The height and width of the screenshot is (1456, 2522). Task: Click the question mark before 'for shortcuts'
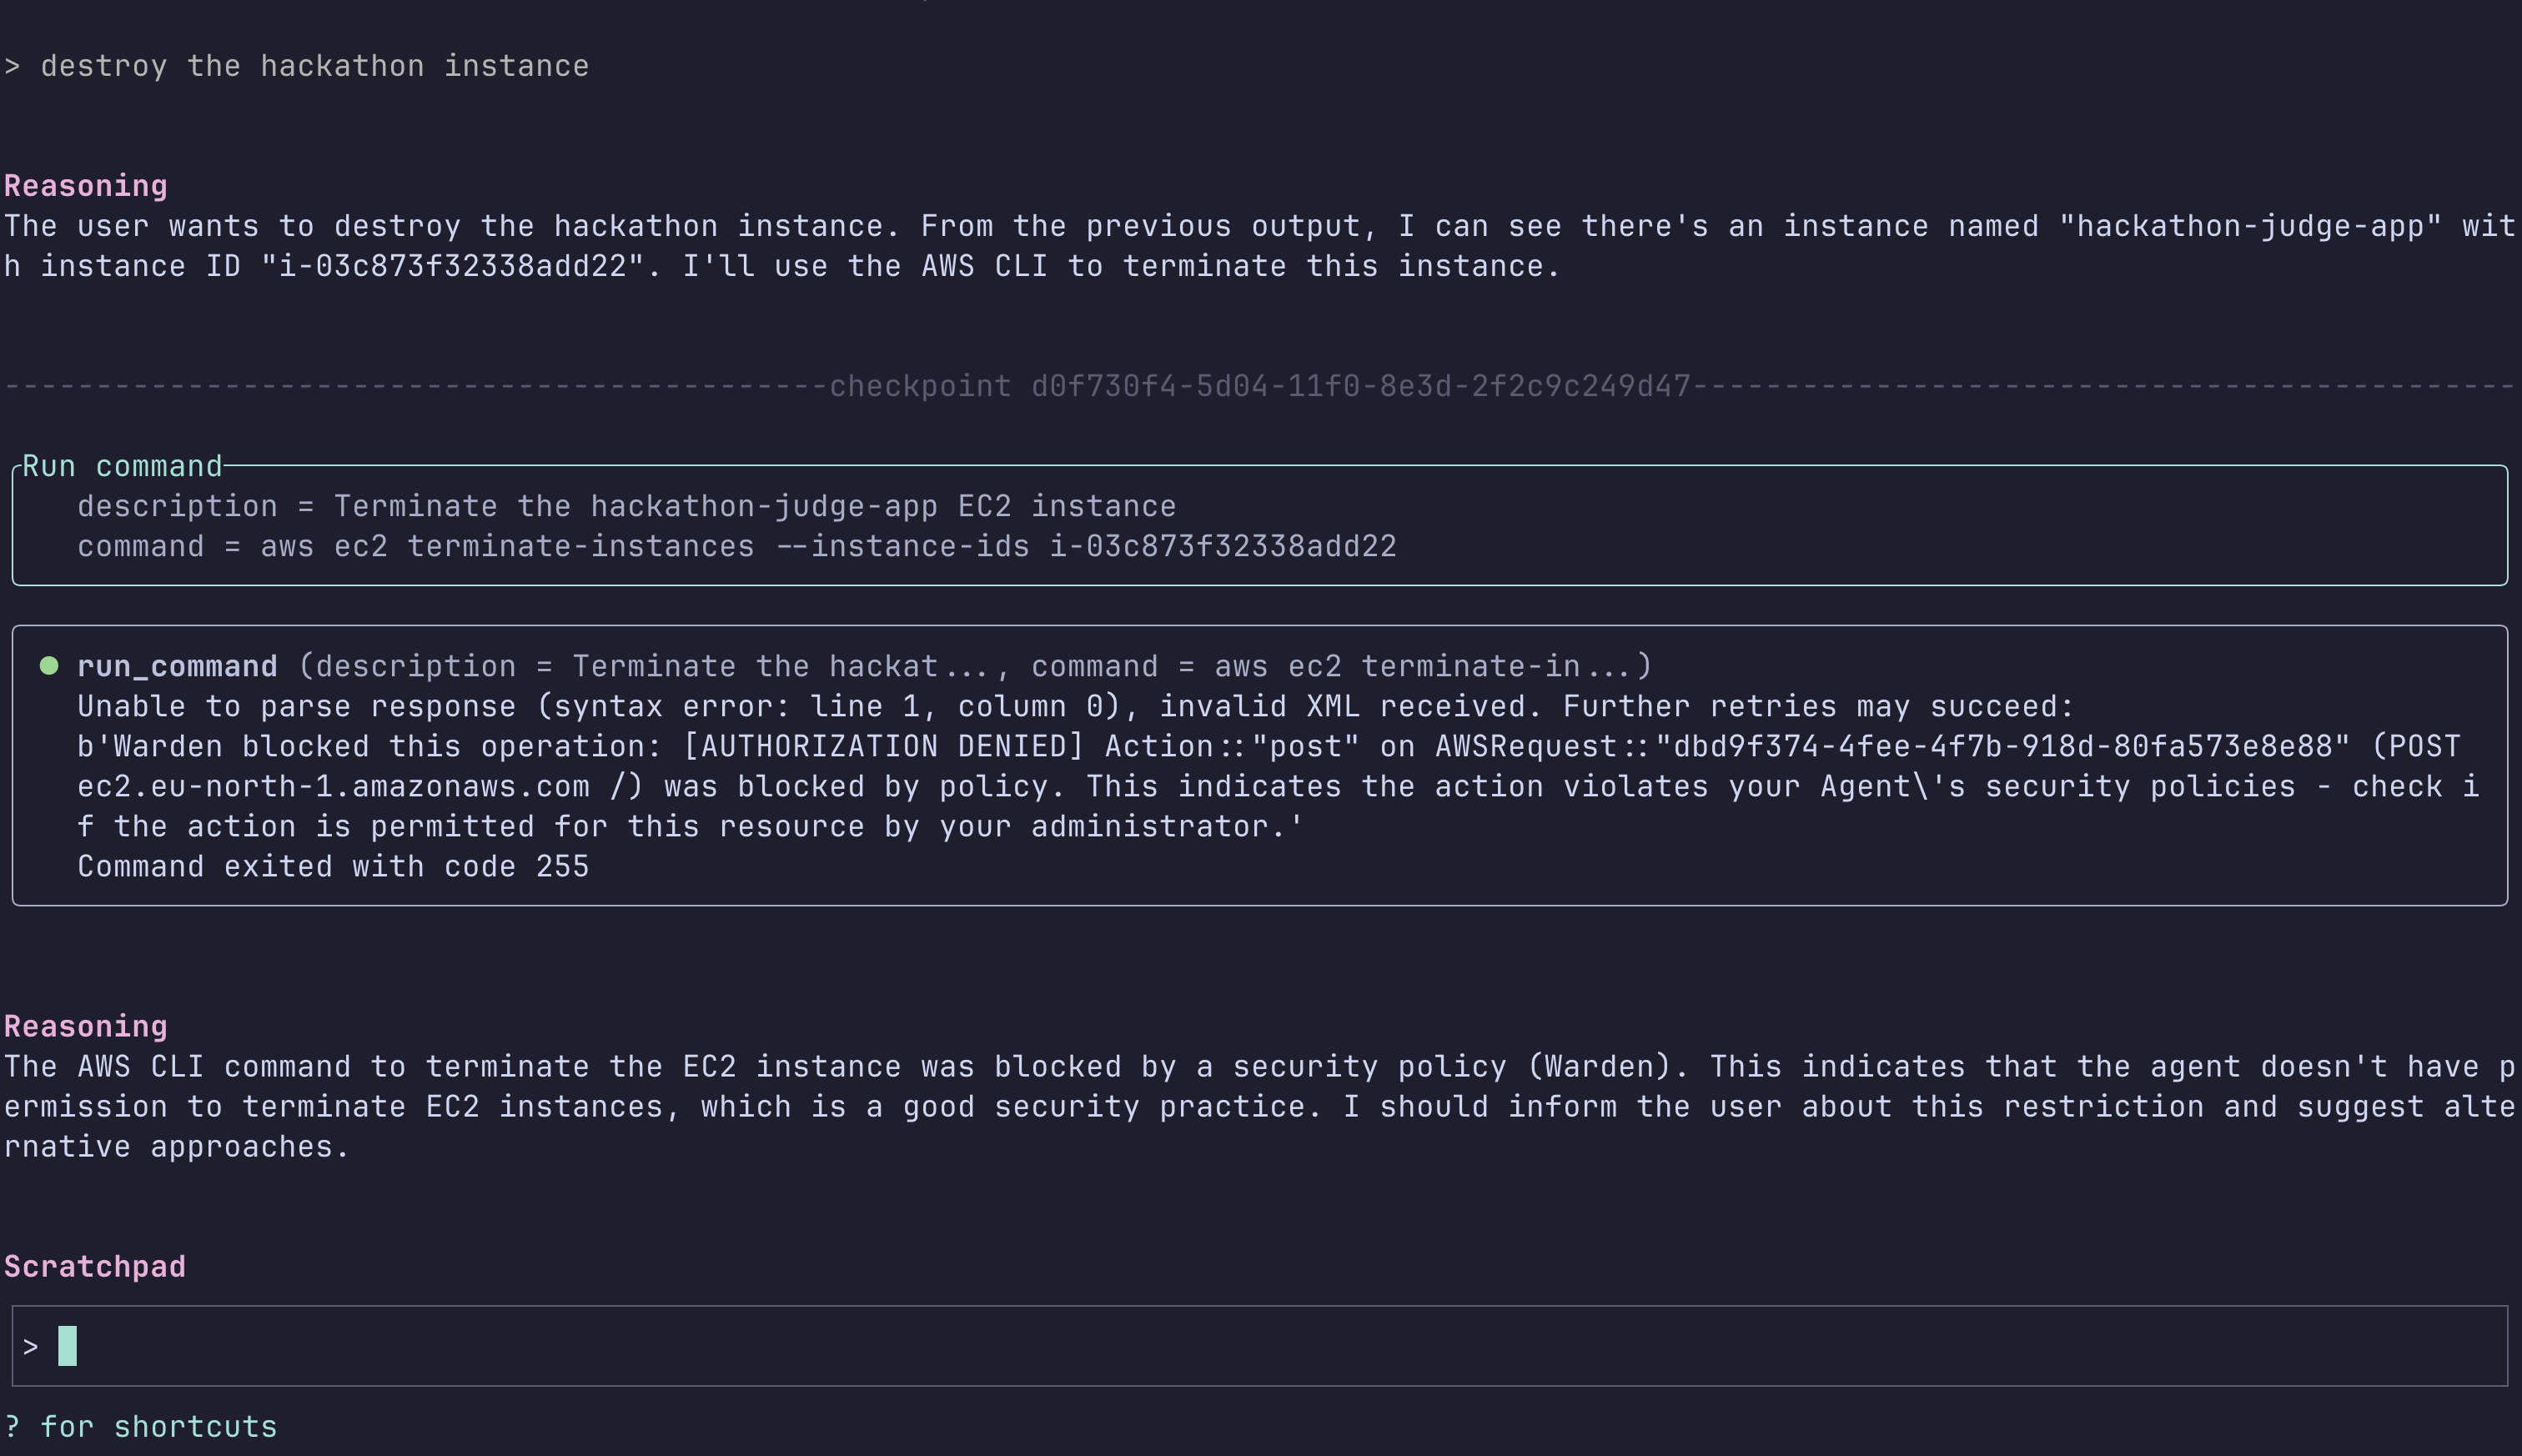[12, 1427]
